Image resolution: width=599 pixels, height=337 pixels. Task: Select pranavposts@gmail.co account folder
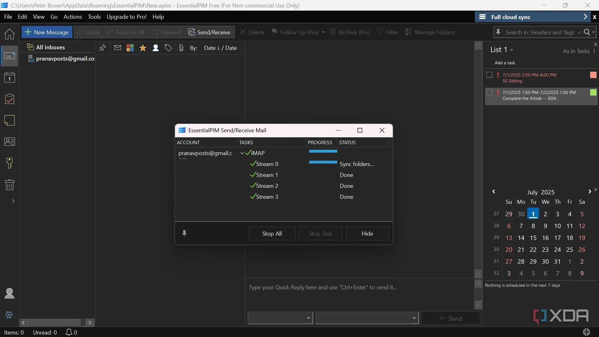tap(62, 59)
